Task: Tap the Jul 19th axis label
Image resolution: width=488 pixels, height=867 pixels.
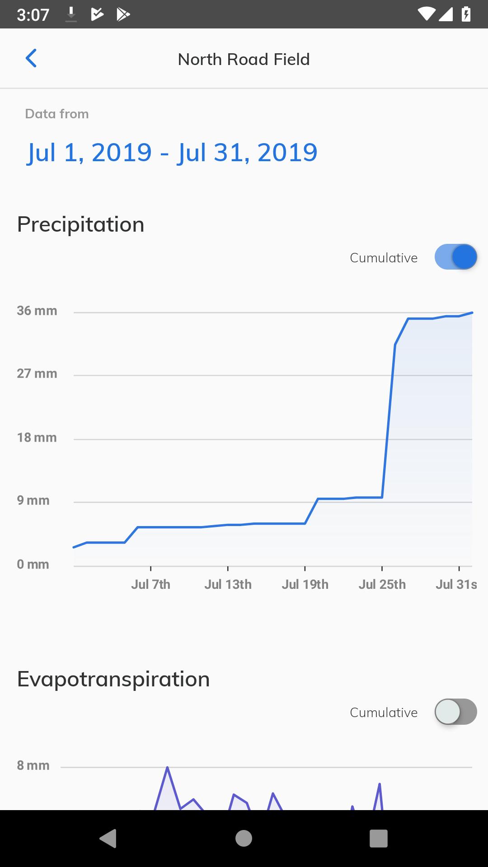Action: tap(305, 584)
